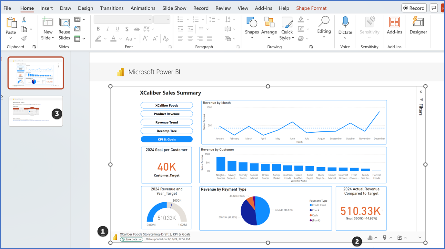445x249 pixels.
Task: Switch to the Transitions tab
Action: 112,8
